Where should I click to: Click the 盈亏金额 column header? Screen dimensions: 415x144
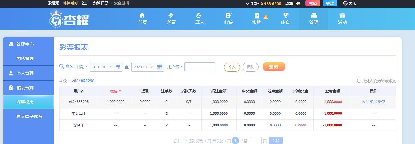[332, 91]
